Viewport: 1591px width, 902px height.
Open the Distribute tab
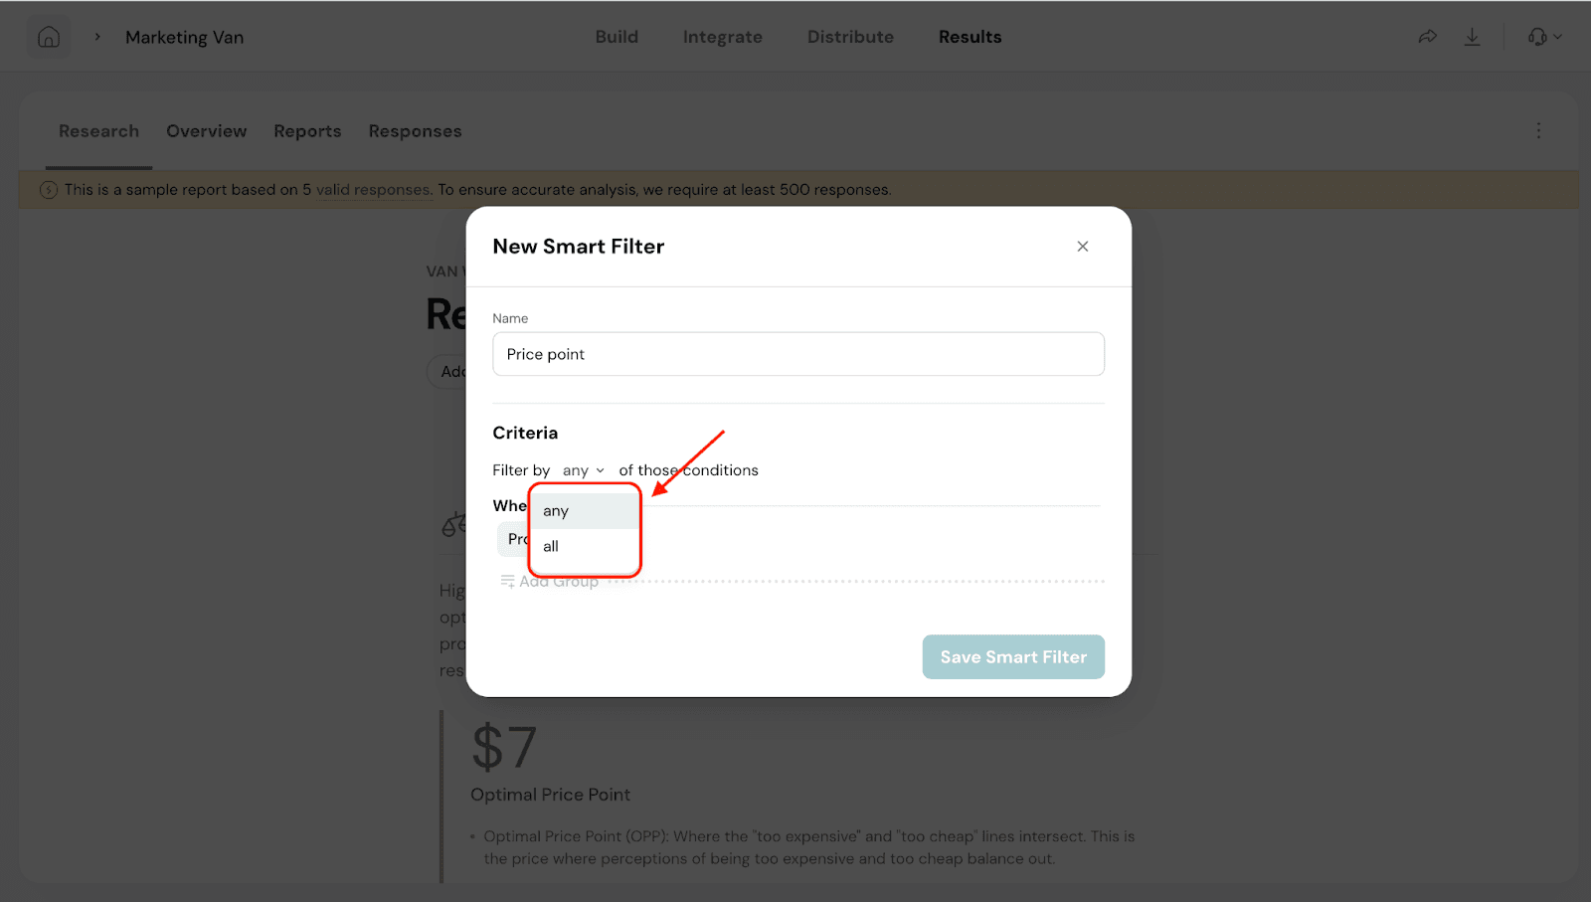pyautogui.click(x=850, y=37)
